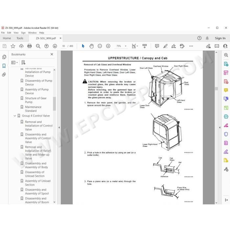The image size is (230, 230).
Task: Open the Sign menu
Action: [23, 33]
